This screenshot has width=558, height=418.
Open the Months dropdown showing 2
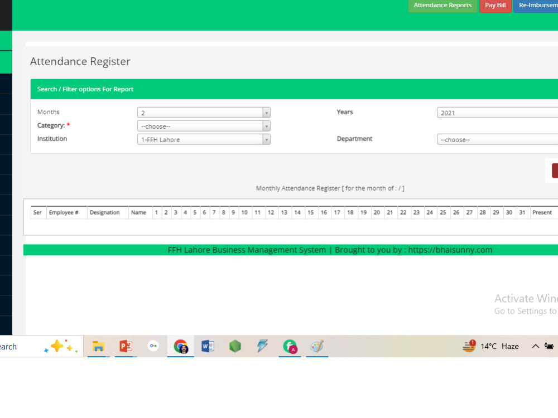click(204, 113)
